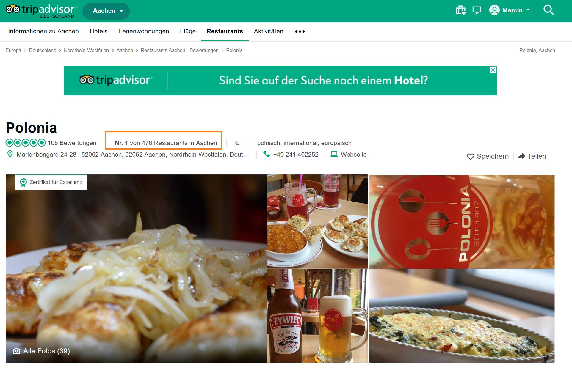Click the Aachen breadcrumb link
This screenshot has width=572, height=376.
point(125,50)
